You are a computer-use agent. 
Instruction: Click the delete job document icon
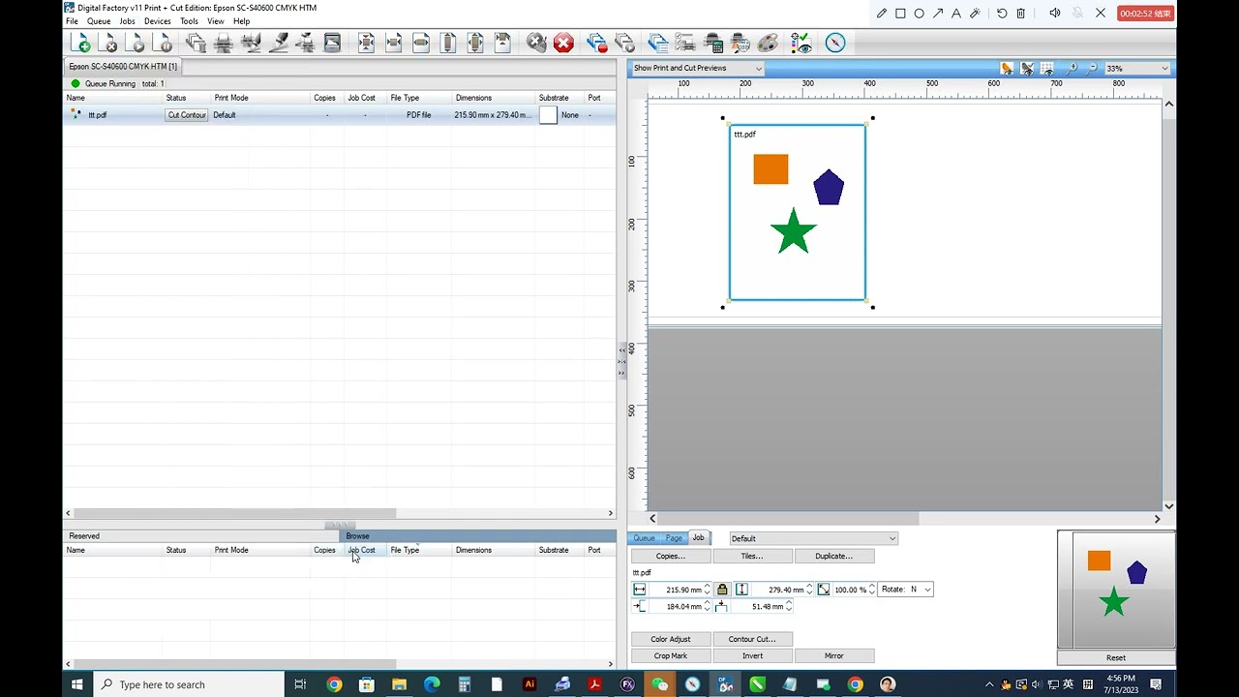[x=108, y=43]
